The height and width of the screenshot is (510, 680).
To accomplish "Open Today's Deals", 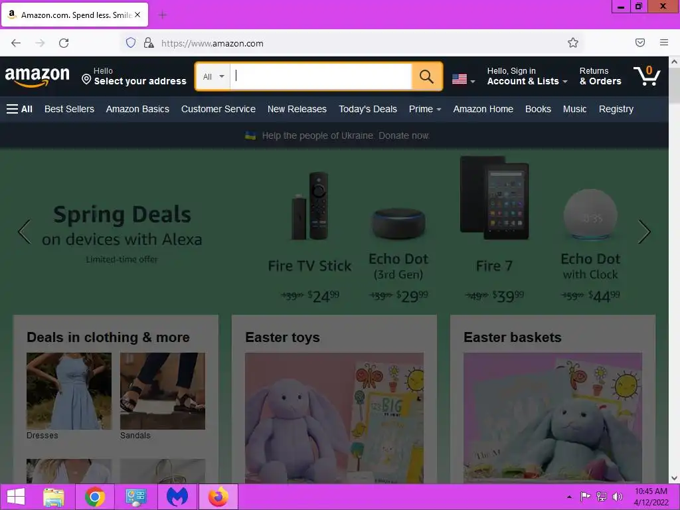I will pyautogui.click(x=368, y=109).
